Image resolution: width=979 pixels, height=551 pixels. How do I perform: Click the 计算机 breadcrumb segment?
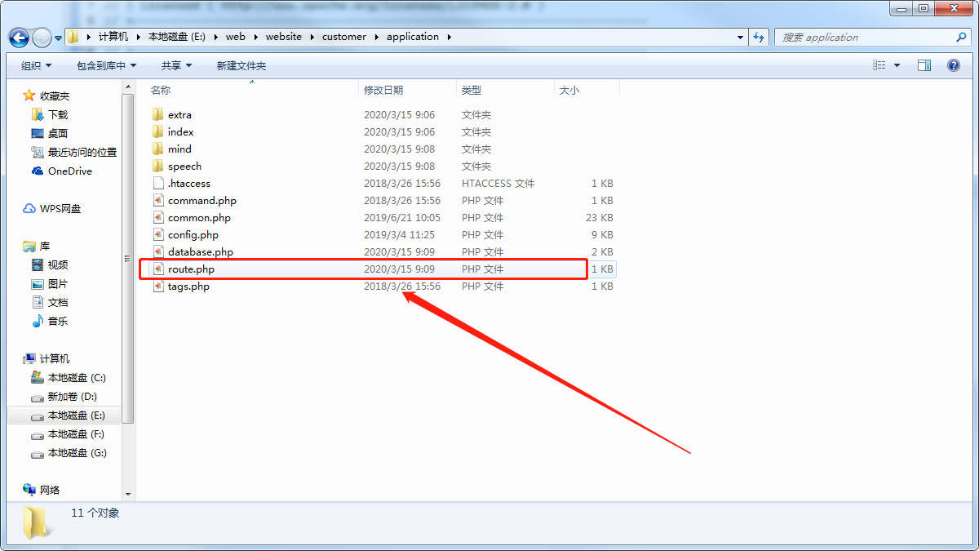point(113,37)
